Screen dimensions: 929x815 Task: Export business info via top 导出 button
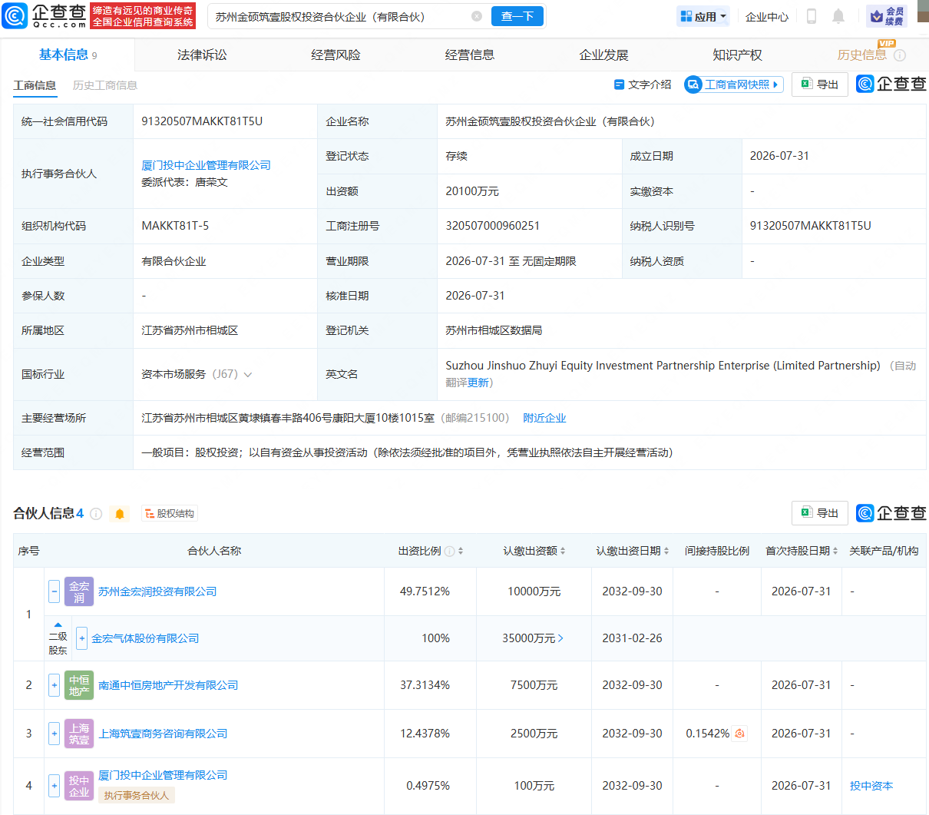pyautogui.click(x=820, y=84)
